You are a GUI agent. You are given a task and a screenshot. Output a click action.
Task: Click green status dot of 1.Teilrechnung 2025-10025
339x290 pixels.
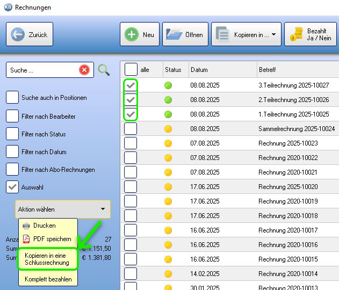pos(168,114)
